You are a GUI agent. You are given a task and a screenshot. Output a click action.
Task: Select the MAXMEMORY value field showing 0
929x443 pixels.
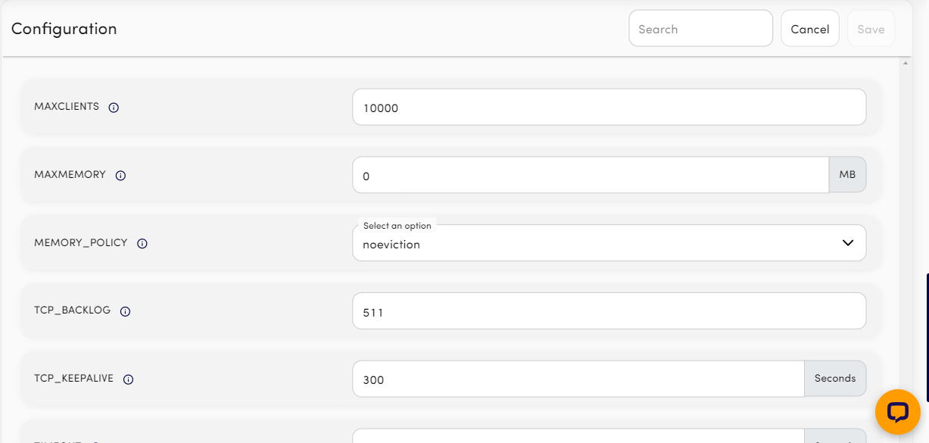591,174
